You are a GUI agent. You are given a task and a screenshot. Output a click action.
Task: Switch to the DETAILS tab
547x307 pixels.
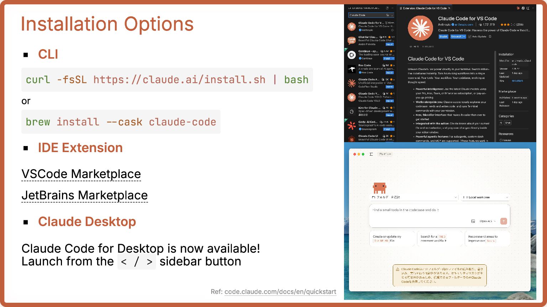pyautogui.click(x=414, y=47)
